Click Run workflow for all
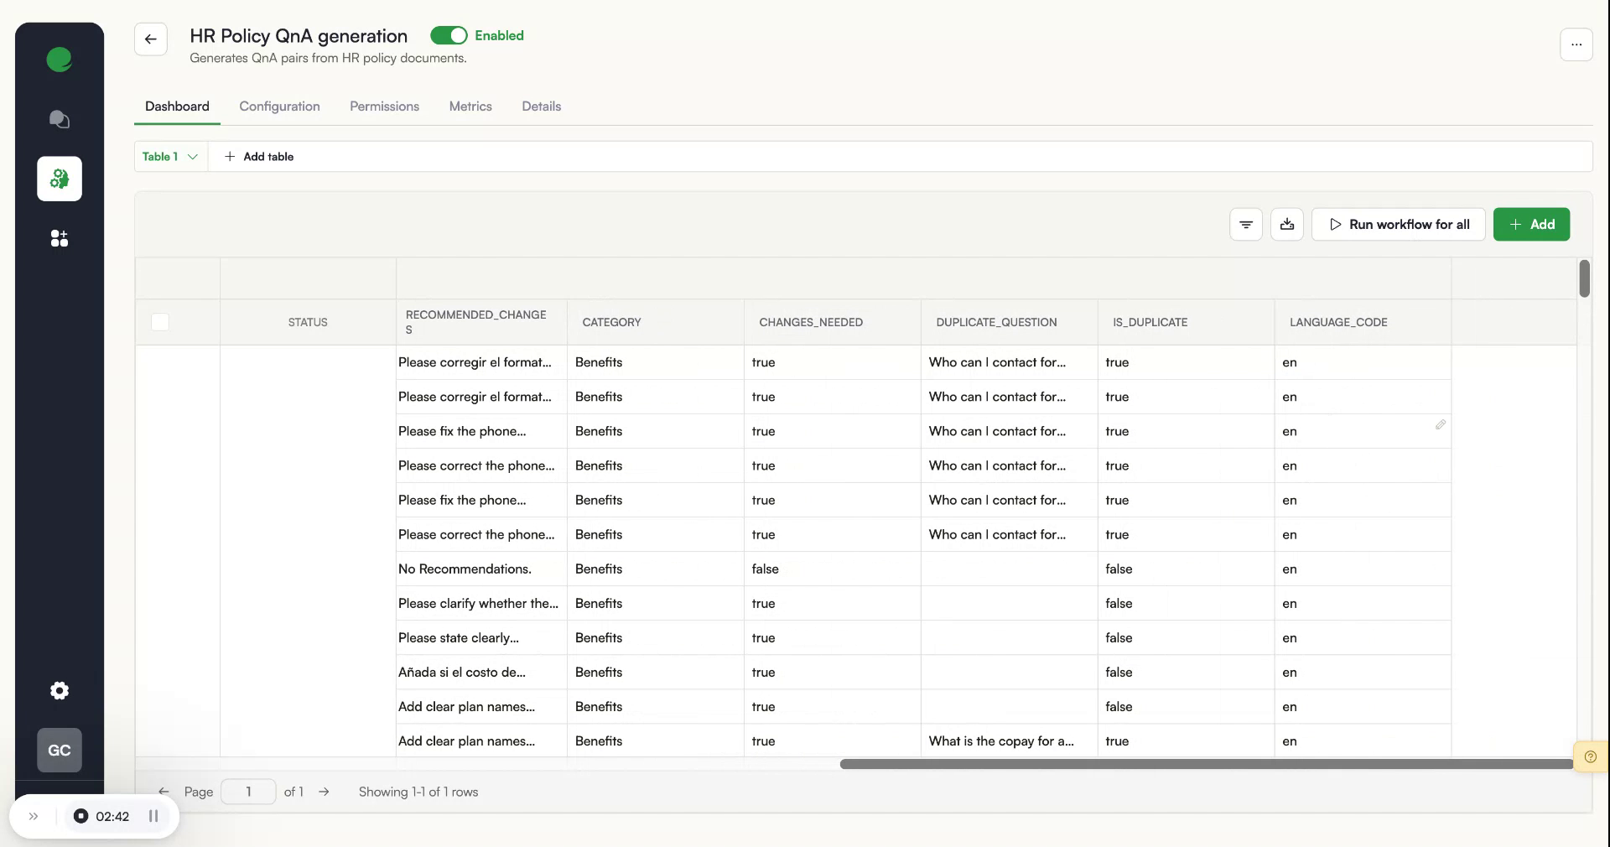Image resolution: width=1610 pixels, height=847 pixels. click(x=1398, y=225)
